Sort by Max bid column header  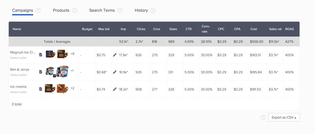pyautogui.click(x=104, y=29)
